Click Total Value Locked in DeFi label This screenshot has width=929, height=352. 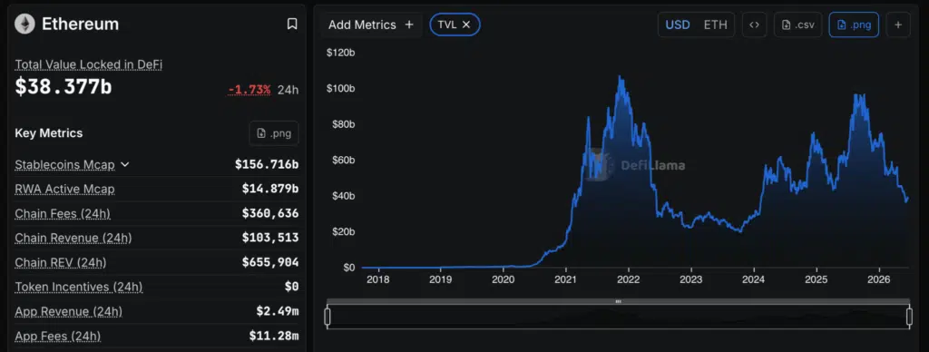tap(88, 64)
